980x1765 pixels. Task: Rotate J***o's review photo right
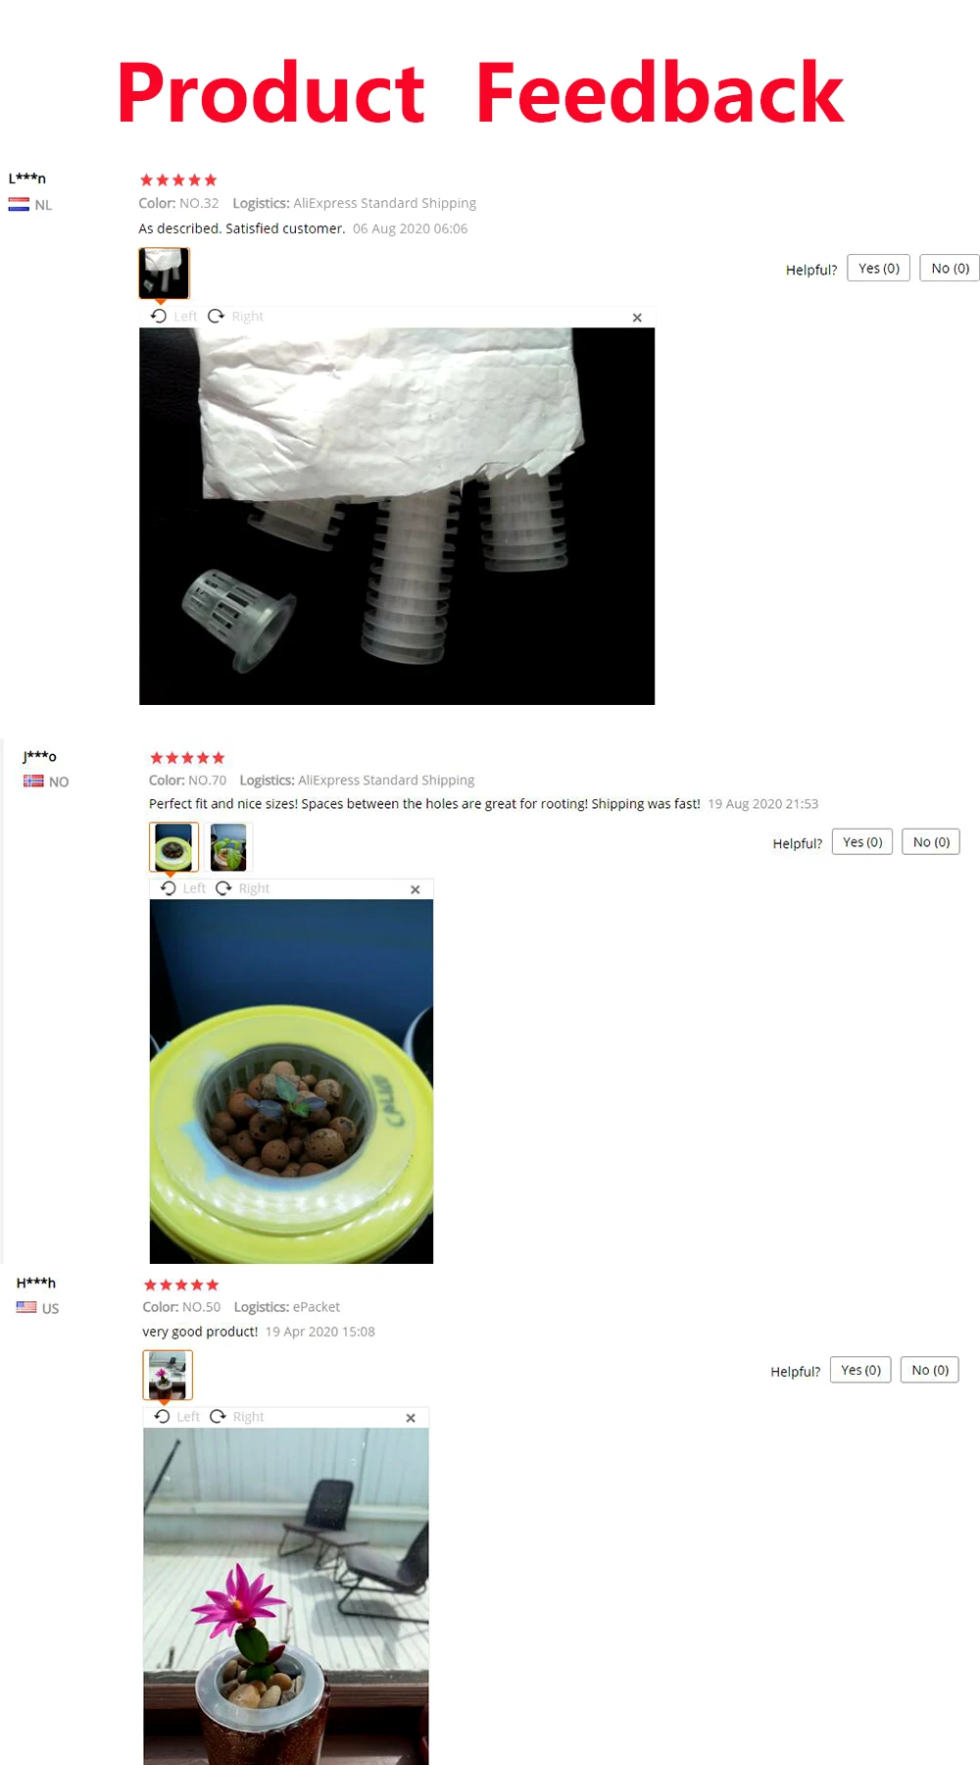243,888
